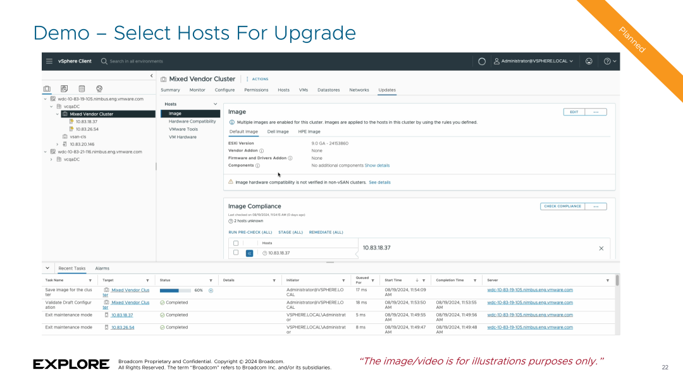The image size is (683, 384).
Task: Click the host icon for 10.83.26.54 in tree
Action: coord(71,129)
